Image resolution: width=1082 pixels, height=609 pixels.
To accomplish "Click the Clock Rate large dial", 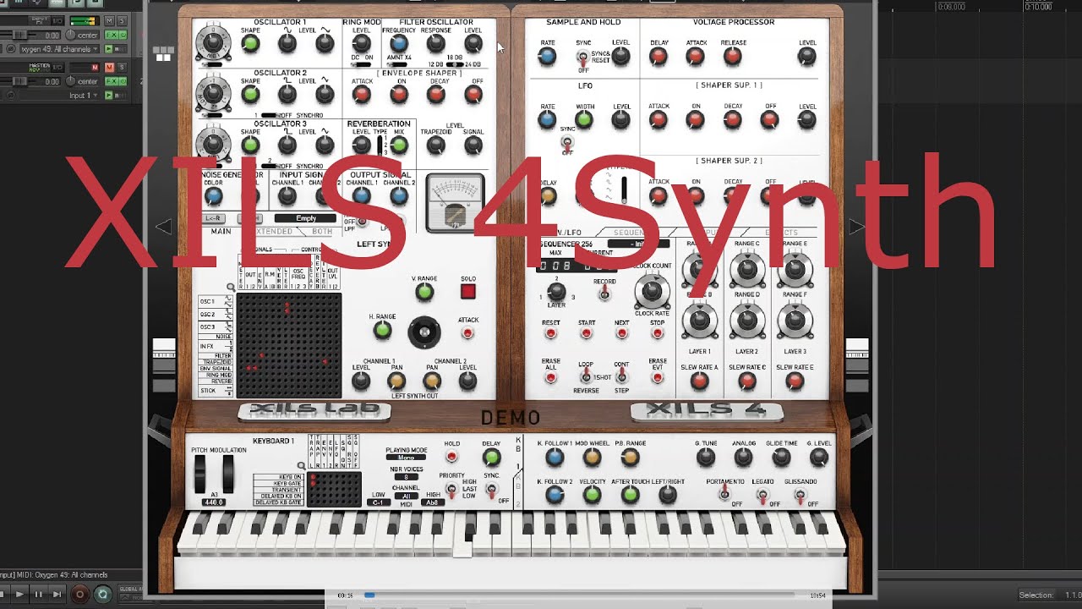I will (651, 291).
